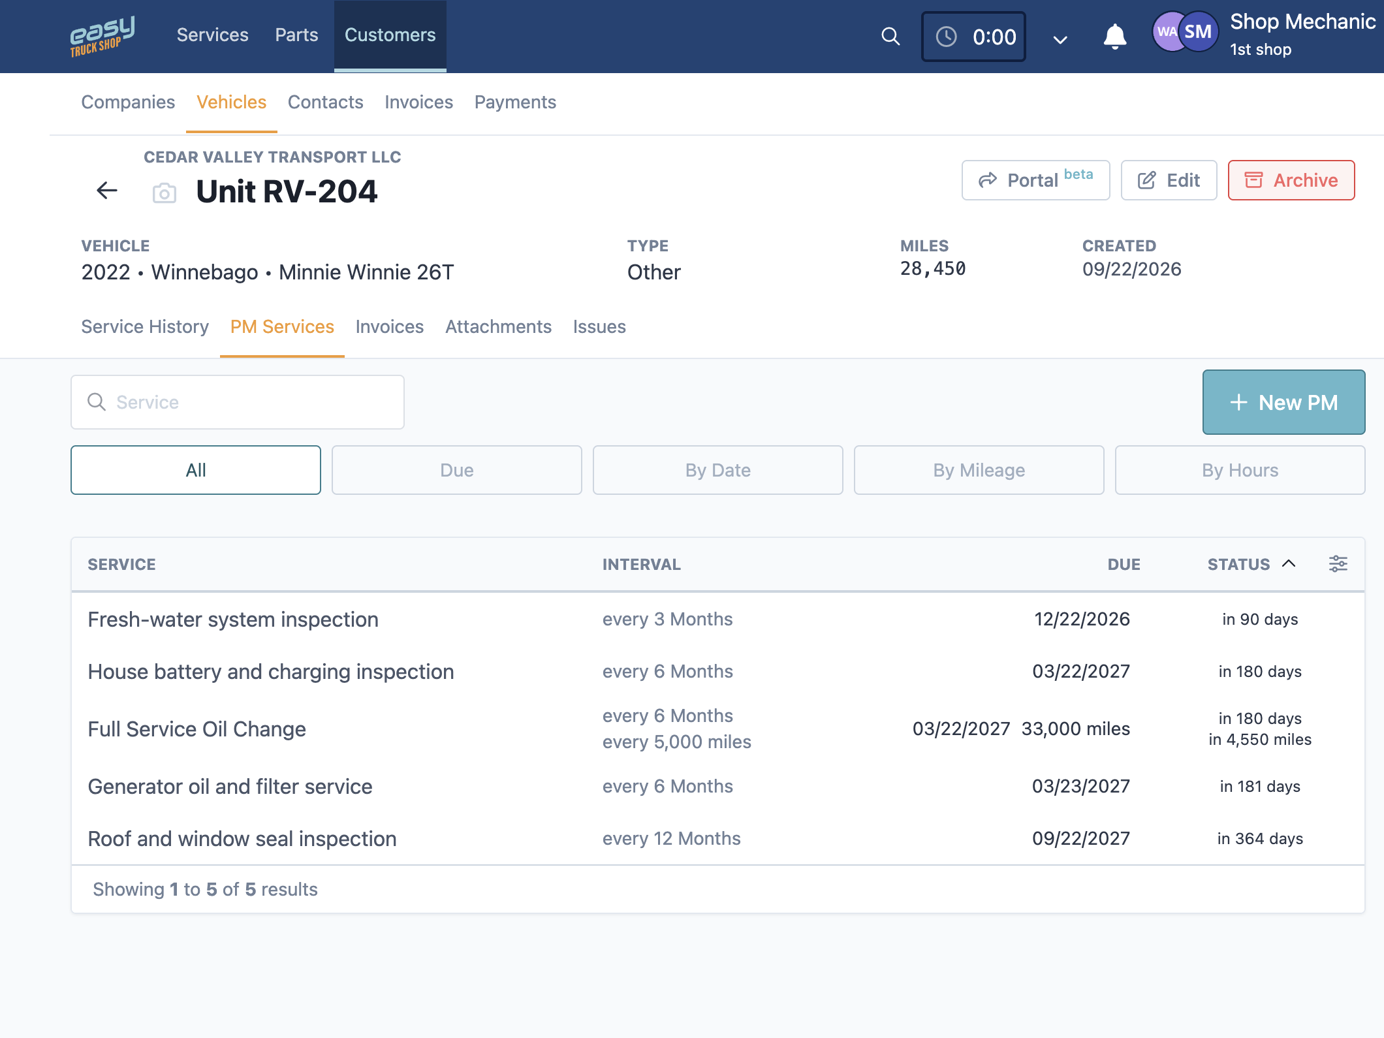Open the notifications bell
1384x1038 pixels.
(1115, 37)
